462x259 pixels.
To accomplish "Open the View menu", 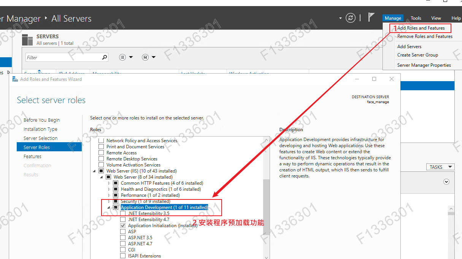I will pos(436,18).
